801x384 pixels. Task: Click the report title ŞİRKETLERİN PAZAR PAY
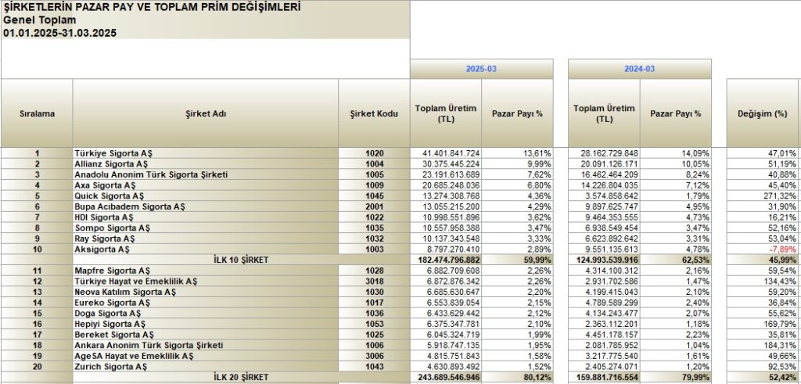coord(152,7)
